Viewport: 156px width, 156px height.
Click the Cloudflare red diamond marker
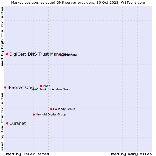click(x=61, y=55)
